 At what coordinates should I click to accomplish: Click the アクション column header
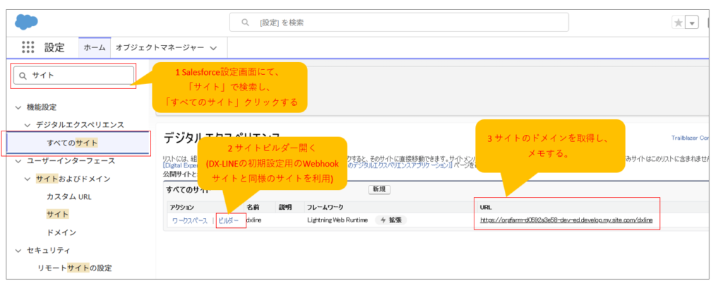click(182, 207)
